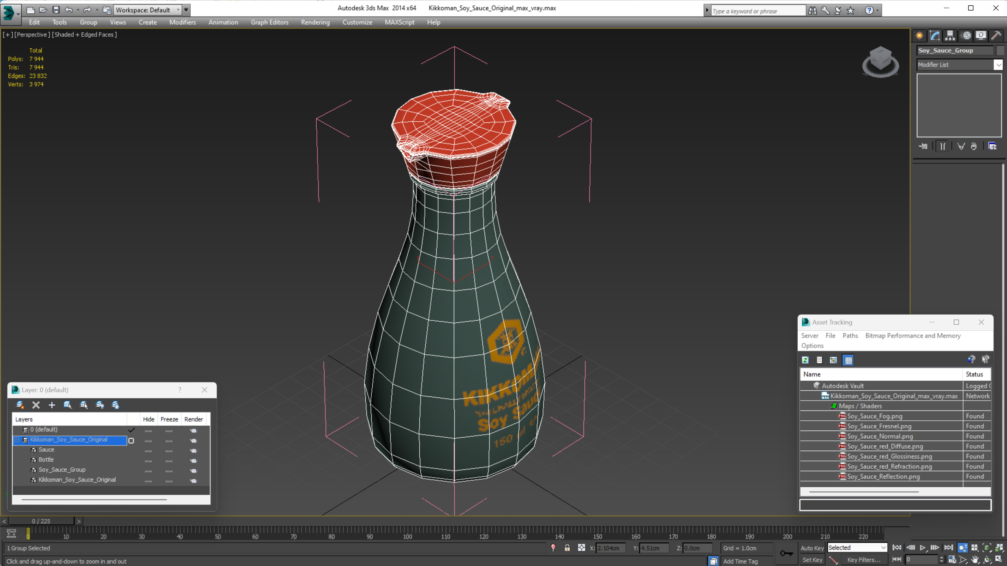Image resolution: width=1007 pixels, height=566 pixels.
Task: Open the Motion command panel tab
Action: pyautogui.click(x=966, y=36)
